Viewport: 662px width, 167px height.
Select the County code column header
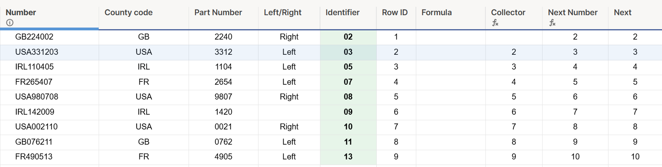point(128,12)
